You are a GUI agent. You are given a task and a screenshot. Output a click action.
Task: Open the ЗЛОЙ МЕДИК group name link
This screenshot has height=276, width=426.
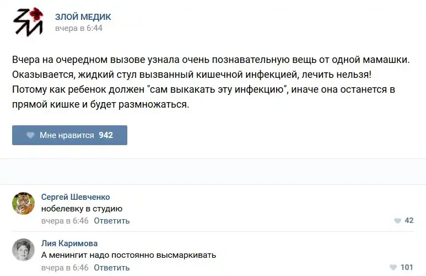[83, 17]
